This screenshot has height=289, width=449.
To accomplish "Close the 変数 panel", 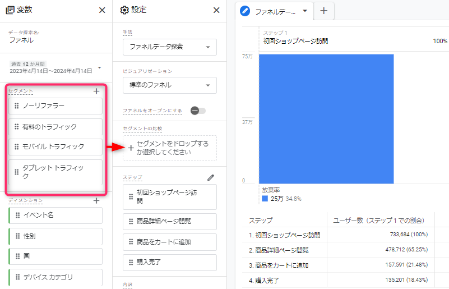I will coord(101,10).
